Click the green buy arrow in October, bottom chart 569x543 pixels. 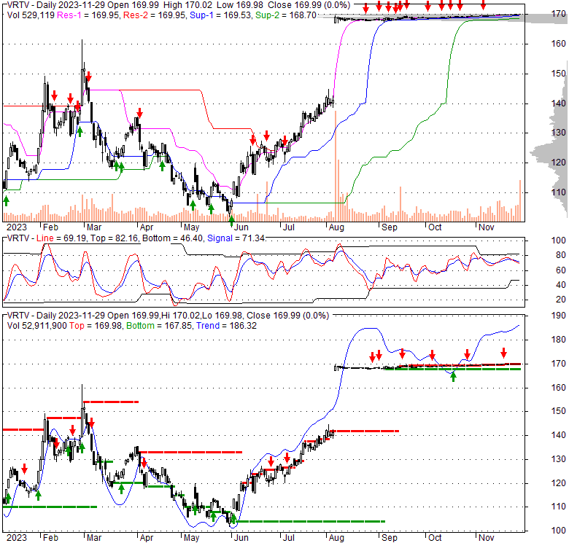click(453, 378)
